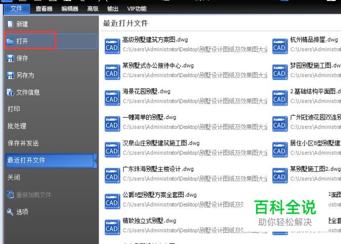Open recent file 居住小区B型别墅
This screenshot has width=341, height=244.
tap(315, 143)
